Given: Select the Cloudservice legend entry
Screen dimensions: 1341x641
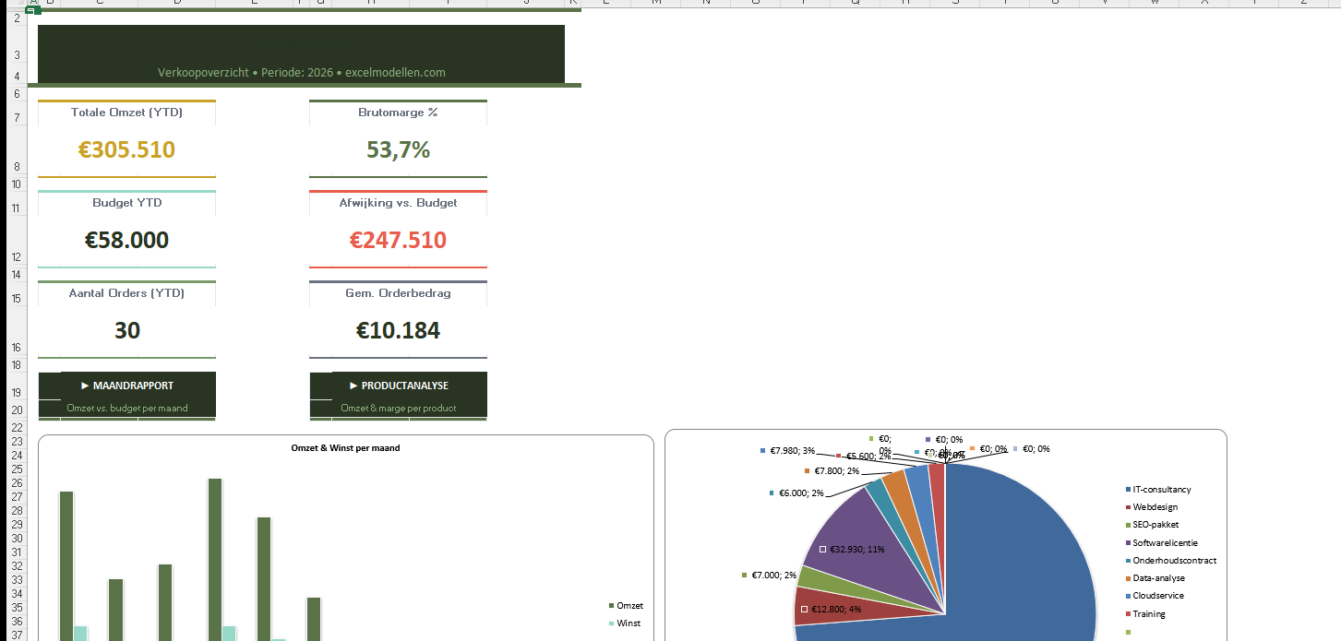Looking at the screenshot, I should pos(1157,596).
